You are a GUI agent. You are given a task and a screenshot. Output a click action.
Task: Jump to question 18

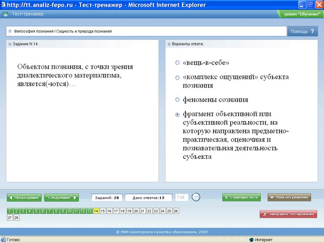[x=123, y=211]
